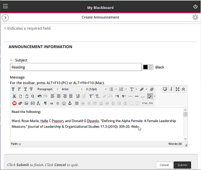The width and height of the screenshot is (201, 170).
Task: Toggle strikethrough formatting
Action: pyautogui.click(x=31, y=89)
